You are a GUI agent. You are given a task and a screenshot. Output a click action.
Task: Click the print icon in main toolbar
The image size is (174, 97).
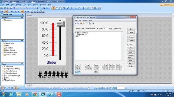(37, 8)
